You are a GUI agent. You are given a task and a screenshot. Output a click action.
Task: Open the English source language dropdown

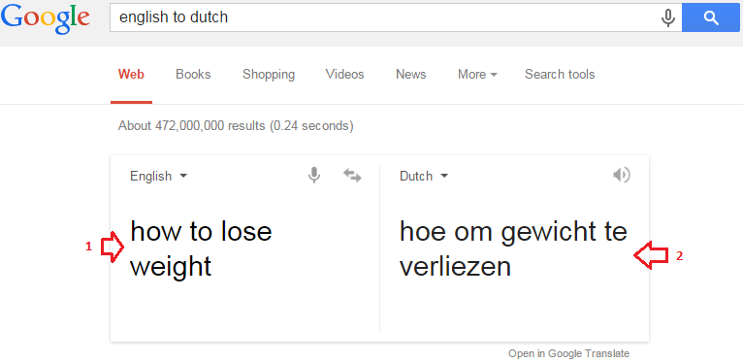159,177
